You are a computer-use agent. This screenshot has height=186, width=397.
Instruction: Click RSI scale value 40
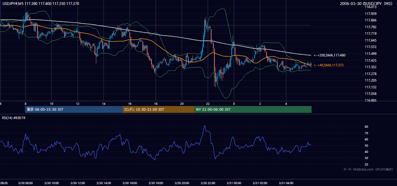click(367, 152)
